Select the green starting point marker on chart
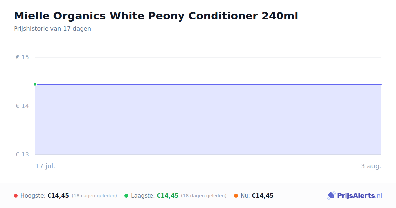Viewport: 396px width, 208px height. point(35,84)
